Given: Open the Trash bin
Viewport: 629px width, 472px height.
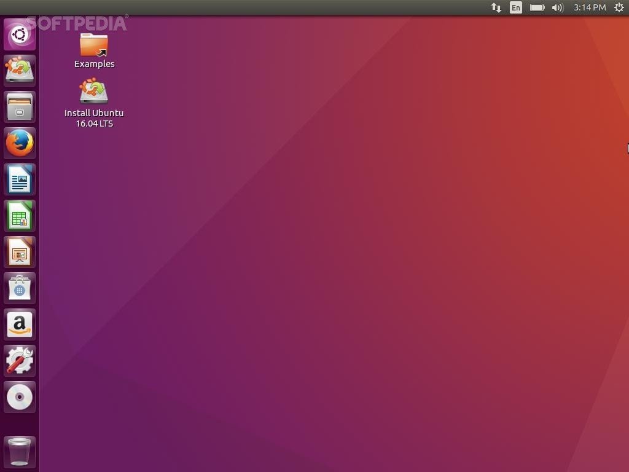Looking at the screenshot, I should tap(20, 452).
